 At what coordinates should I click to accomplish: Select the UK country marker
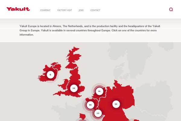(74, 88)
